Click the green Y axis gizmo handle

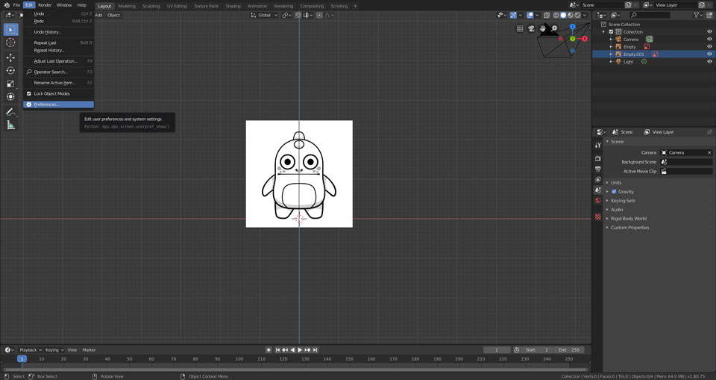pyautogui.click(x=572, y=39)
